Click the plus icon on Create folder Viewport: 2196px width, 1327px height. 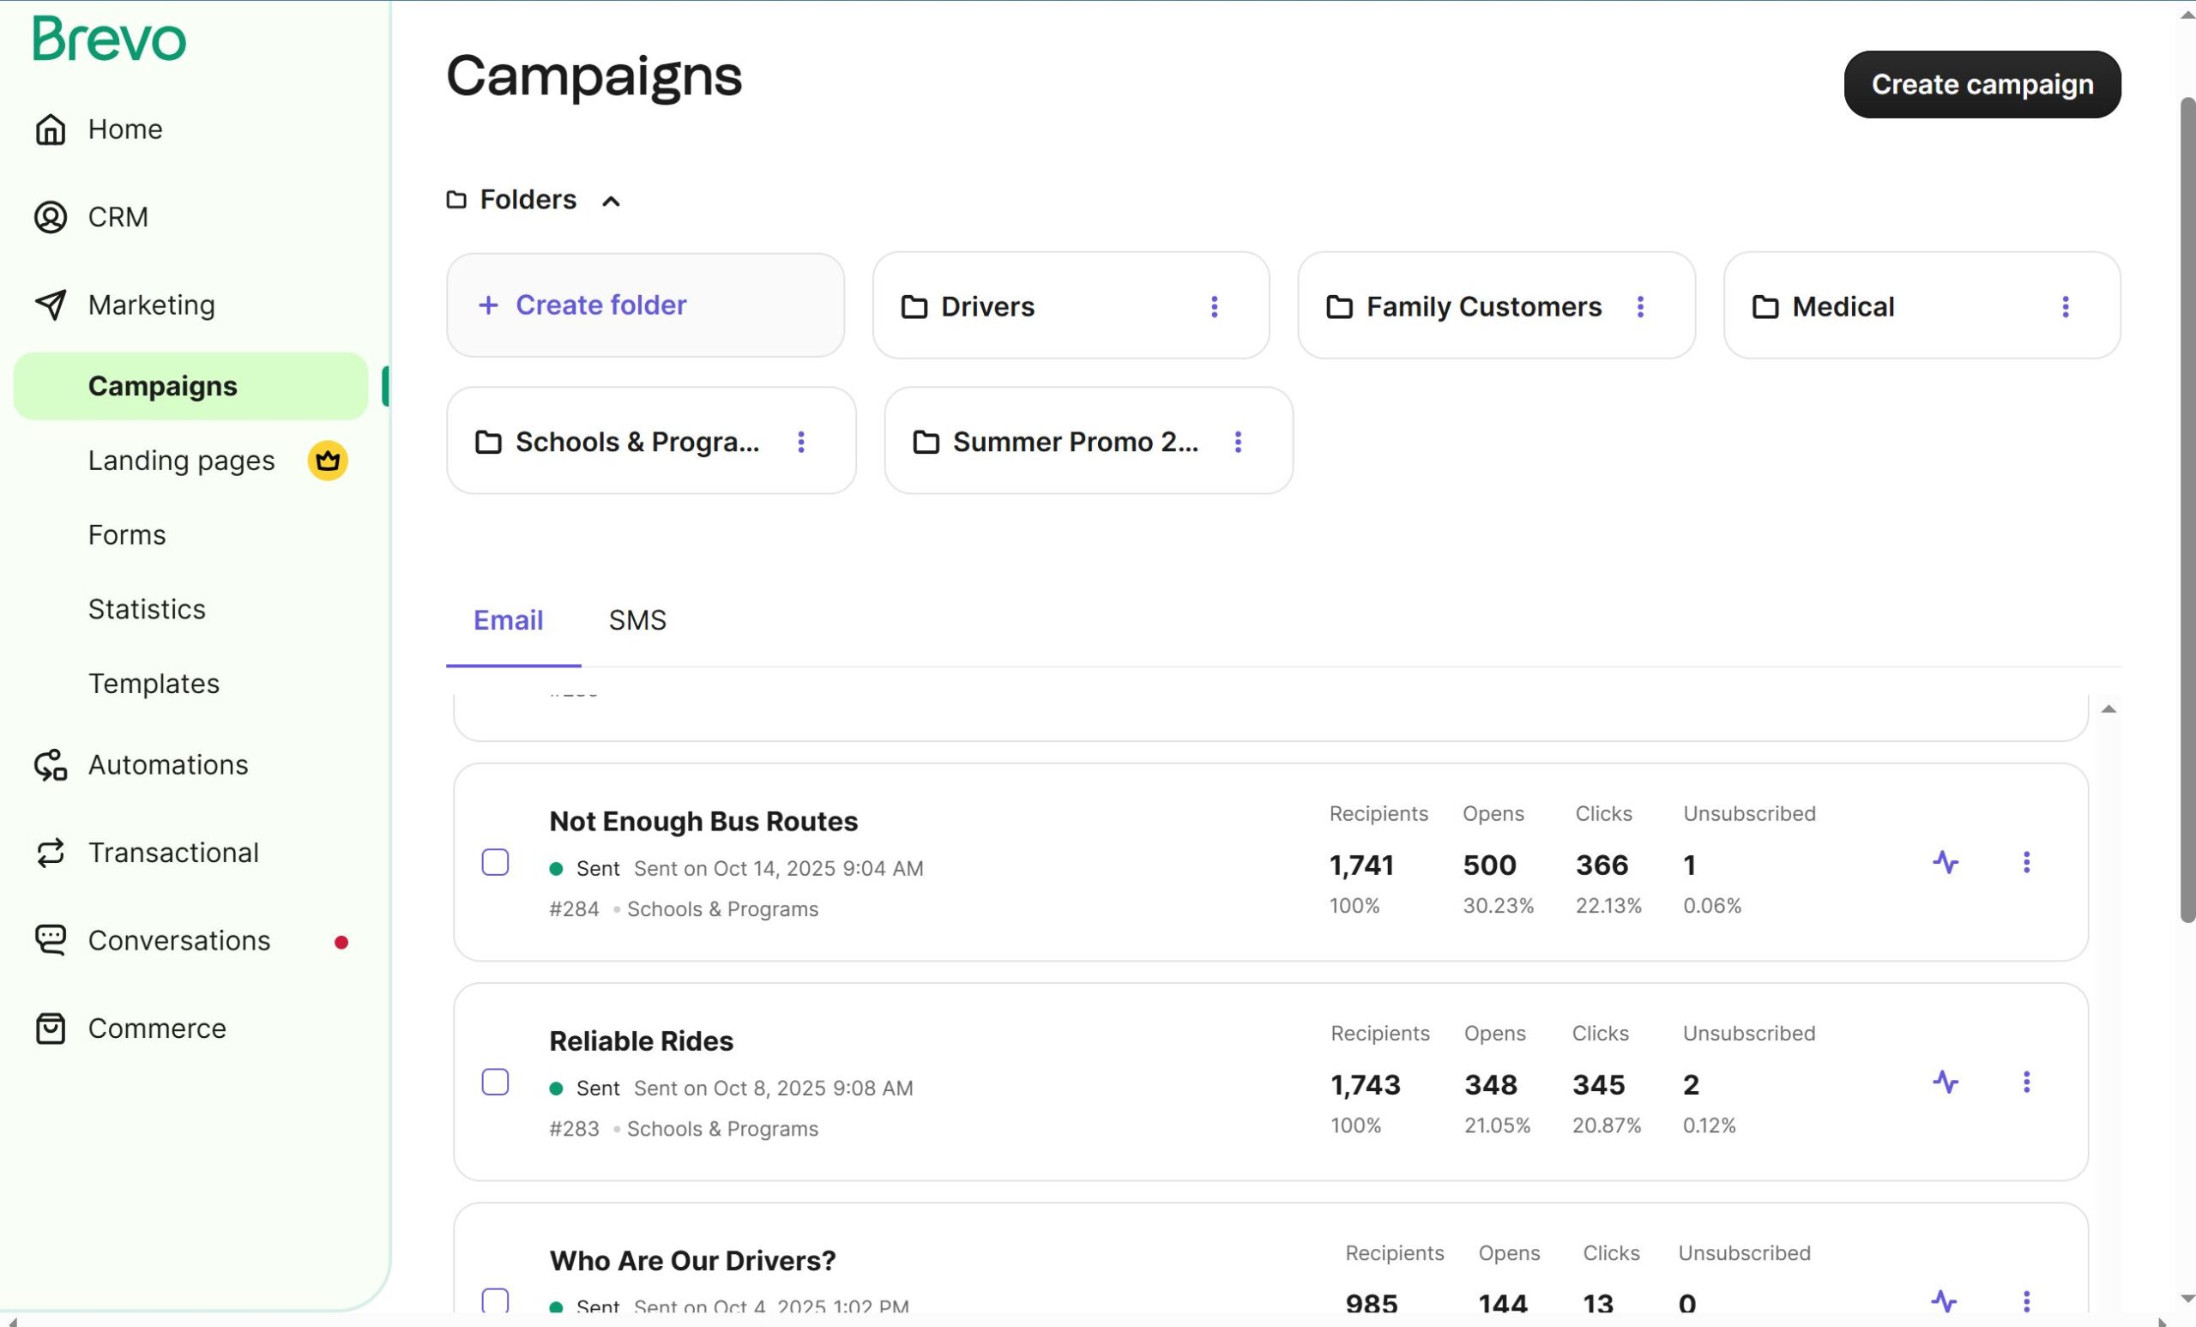click(x=488, y=305)
